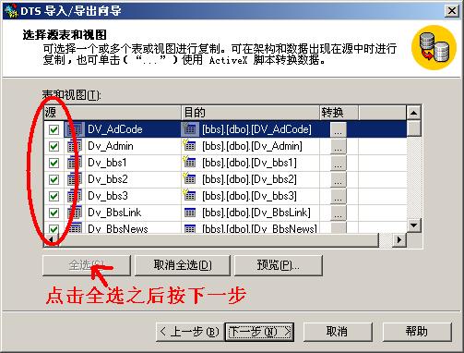Select the Dv_BbsNews source table name
The height and width of the screenshot is (353, 464).
click(118, 228)
